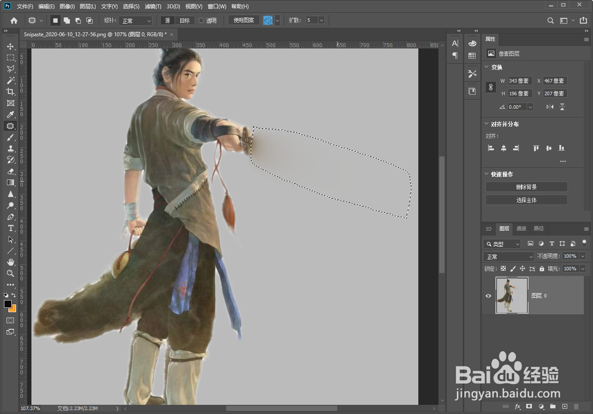Switch to 路径 tab
This screenshot has height=414, width=593.
pos(539,228)
